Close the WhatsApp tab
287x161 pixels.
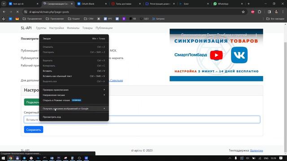point(242,4)
